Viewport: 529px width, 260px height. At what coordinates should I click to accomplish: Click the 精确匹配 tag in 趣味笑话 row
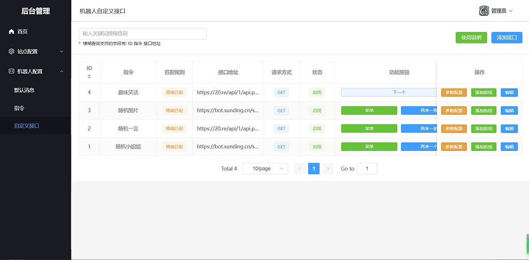pos(174,93)
